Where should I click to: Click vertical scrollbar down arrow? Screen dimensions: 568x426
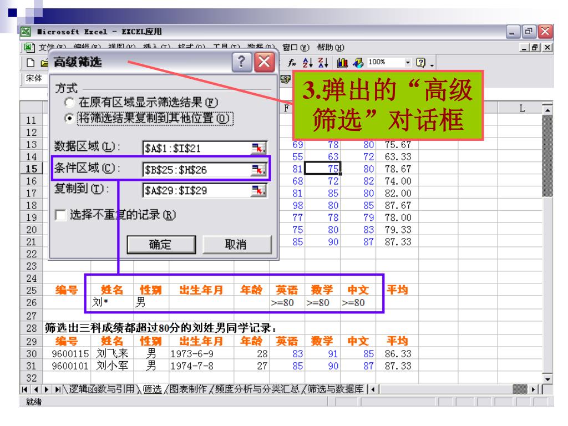(x=547, y=379)
